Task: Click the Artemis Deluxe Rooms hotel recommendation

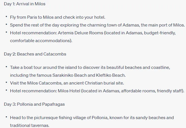Action: 93,33
